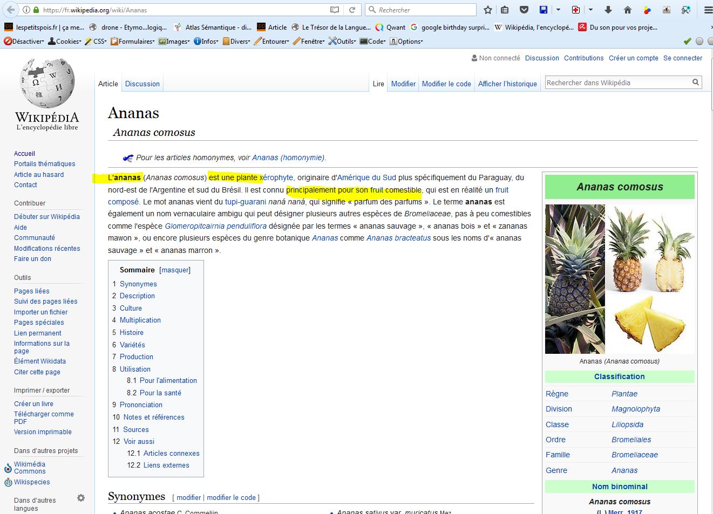713x514 pixels.
Task: Open the Modifier tab
Action: coord(403,84)
